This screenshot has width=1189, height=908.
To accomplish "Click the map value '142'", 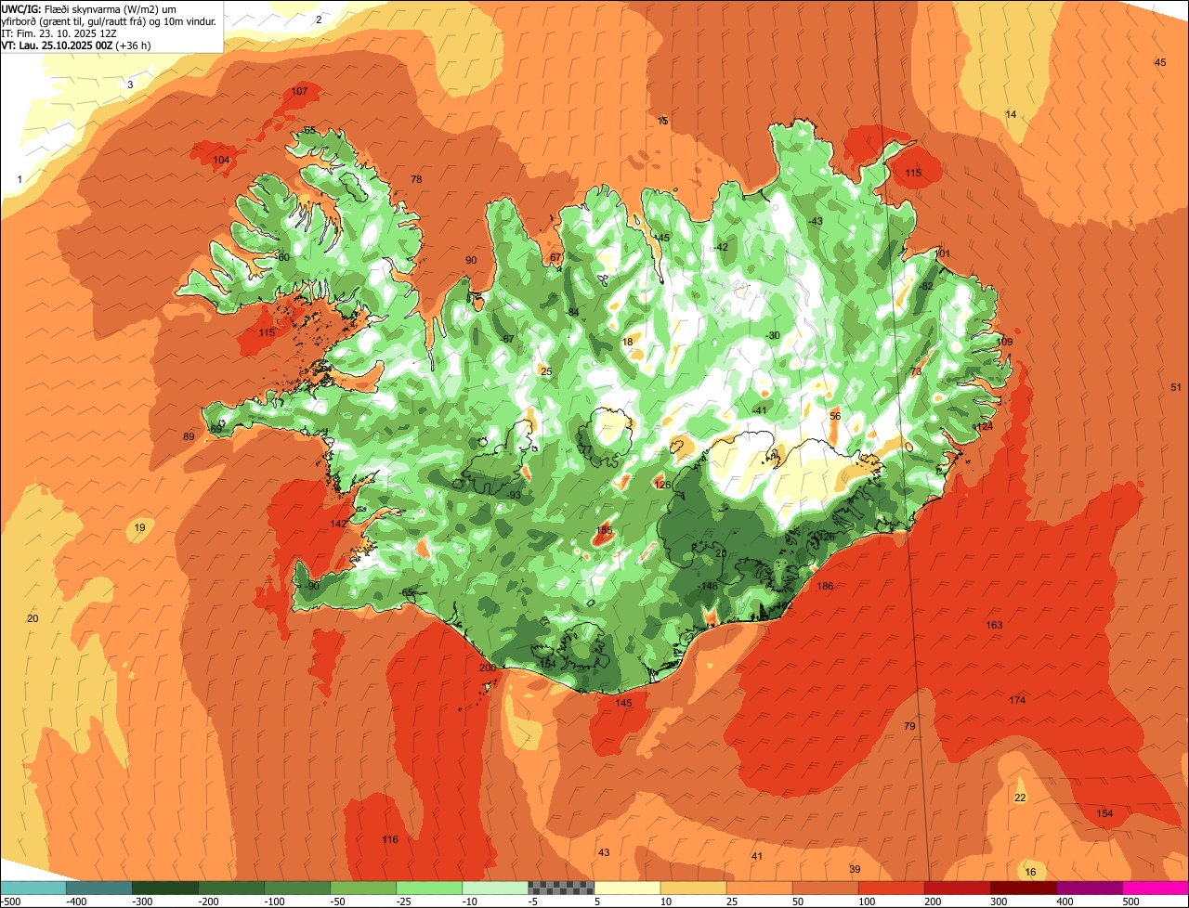I will point(339,524).
